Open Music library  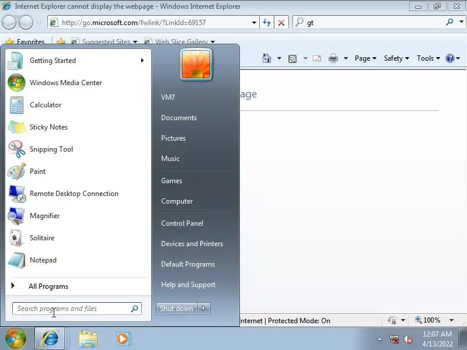(x=170, y=159)
